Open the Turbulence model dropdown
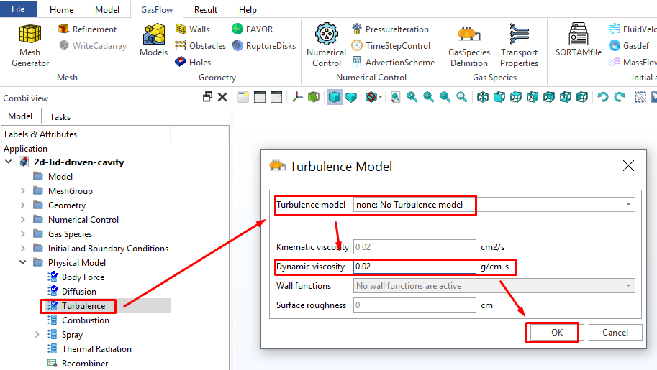 click(x=494, y=205)
